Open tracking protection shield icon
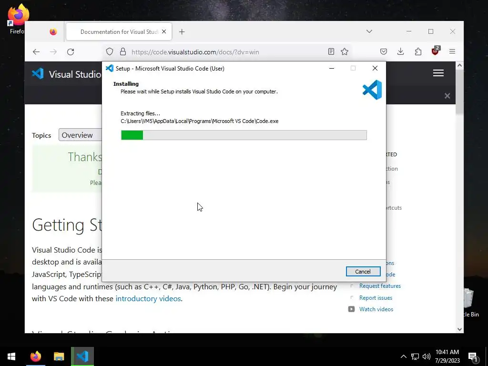 [109, 51]
